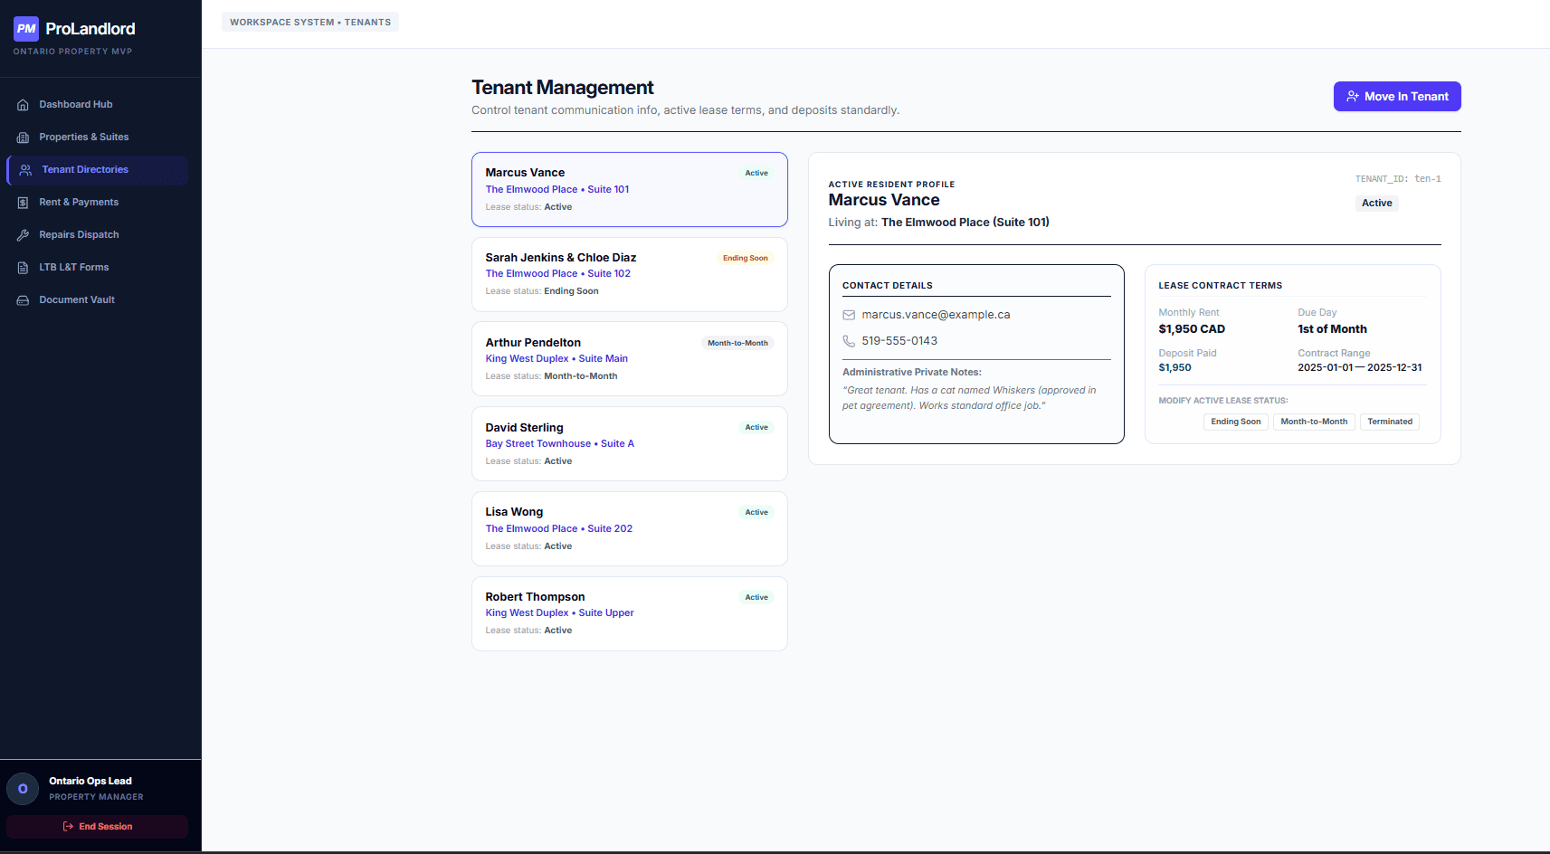
Task: Click the Ending Soon badge on Sarah's card
Action: (x=746, y=259)
